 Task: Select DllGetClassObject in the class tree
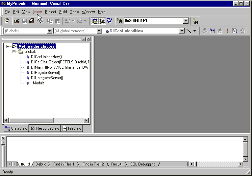pyautogui.click(x=60, y=62)
